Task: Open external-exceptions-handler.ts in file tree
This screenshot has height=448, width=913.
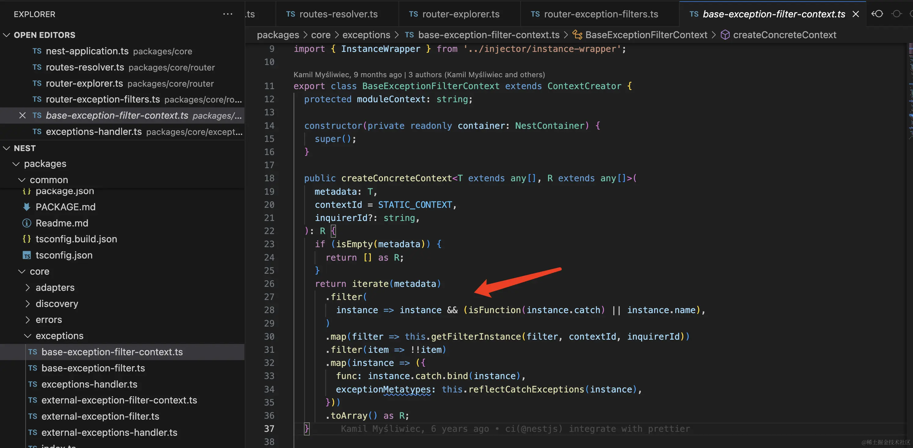Action: click(x=122, y=432)
